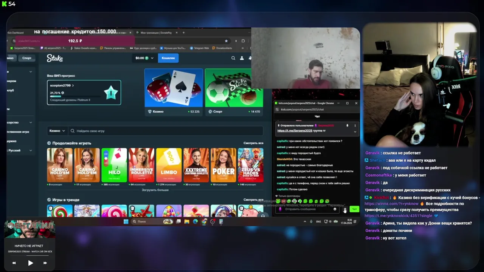Switch to the DonatePay transactions tab
The height and width of the screenshot is (272, 484).
156,33
